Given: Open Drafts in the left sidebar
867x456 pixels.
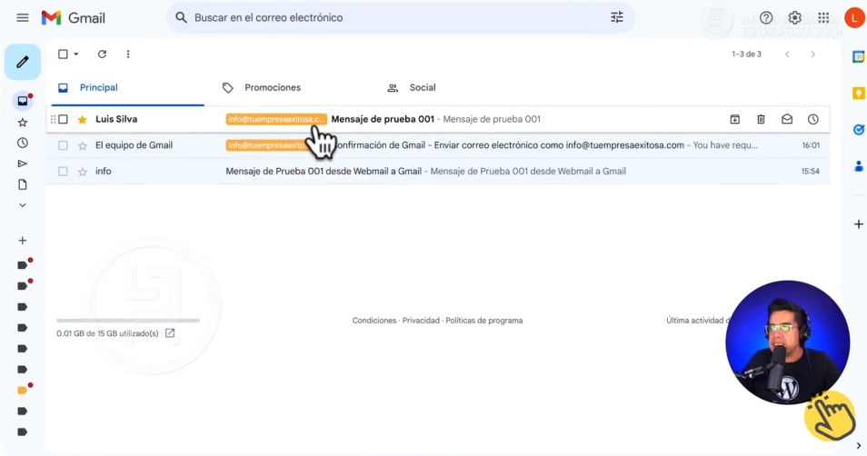Looking at the screenshot, I should click(23, 184).
